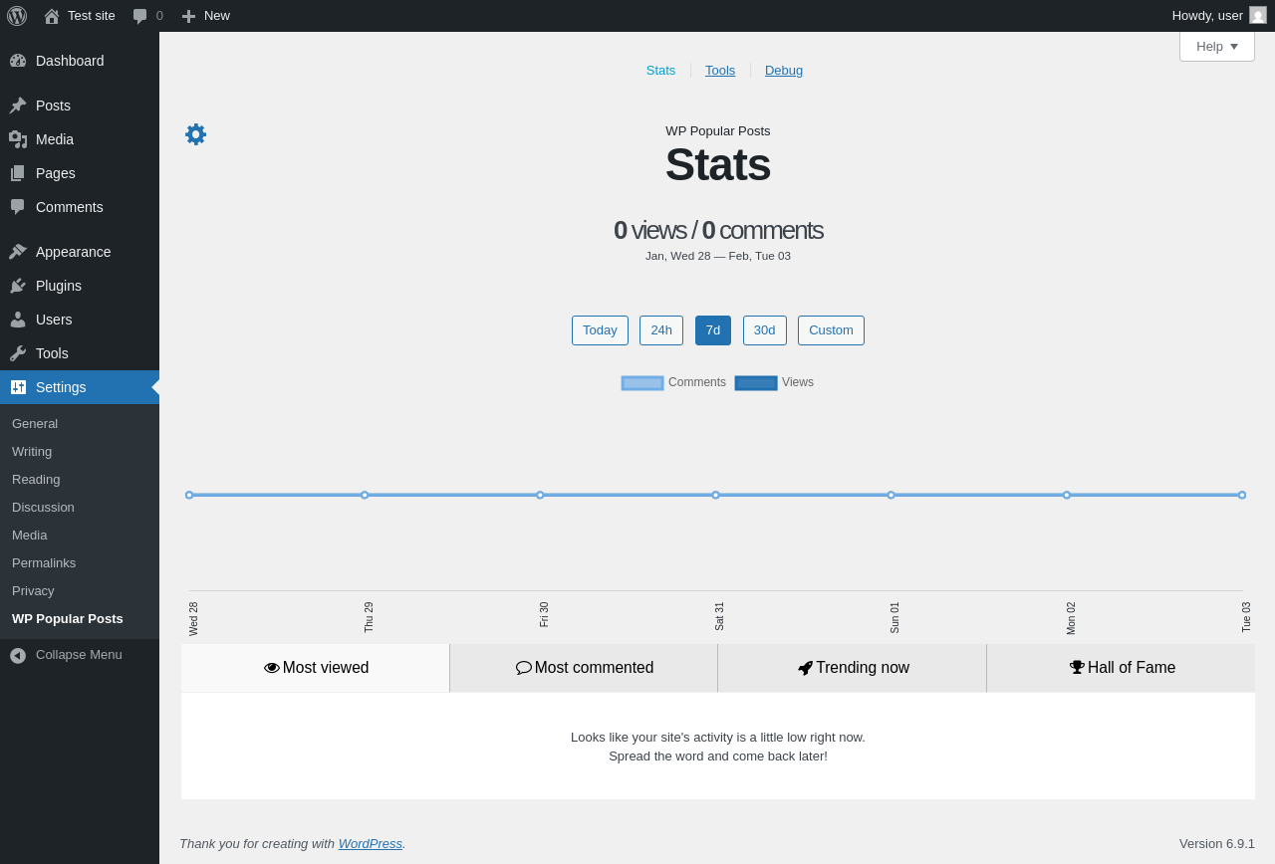
Task: Click the user avatar icon
Action: click(x=1258, y=15)
